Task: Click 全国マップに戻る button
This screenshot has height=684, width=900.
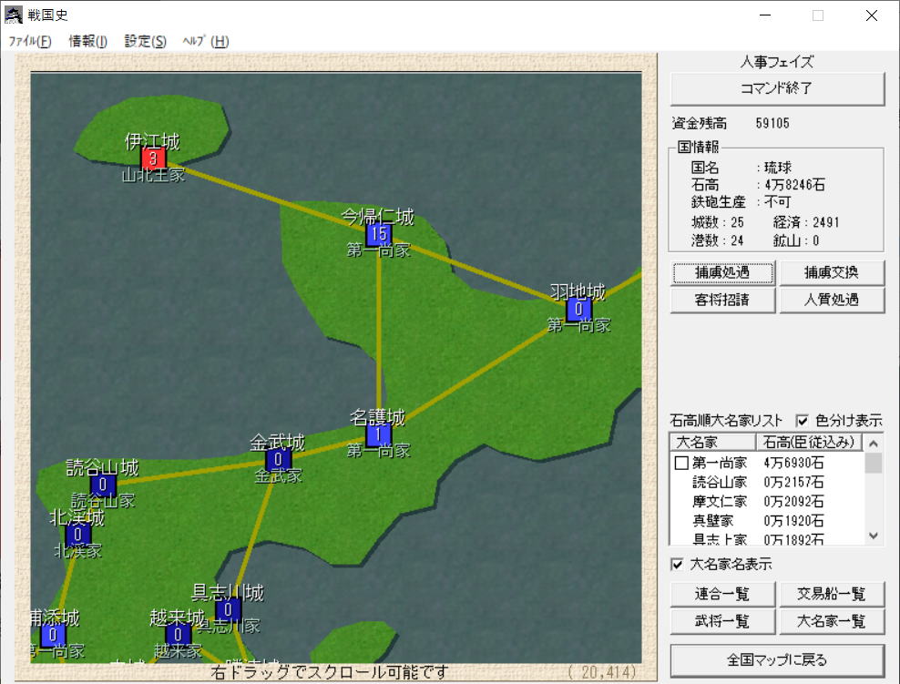Action: tap(777, 659)
